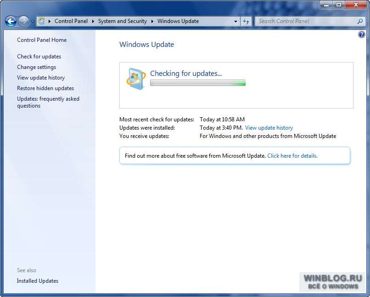The image size is (370, 297).
Task: Click 'Today at 10:58 AM' text
Action: (222, 120)
